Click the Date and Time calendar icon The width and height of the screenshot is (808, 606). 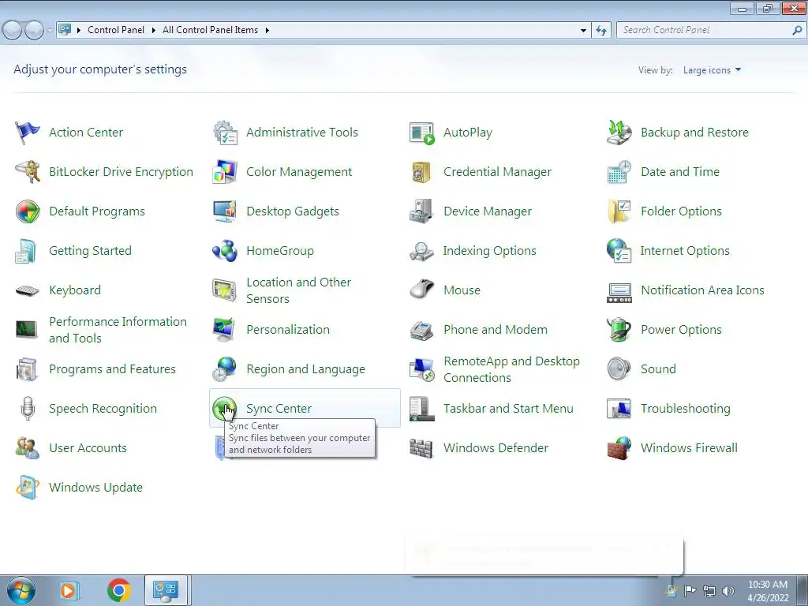[x=619, y=171]
